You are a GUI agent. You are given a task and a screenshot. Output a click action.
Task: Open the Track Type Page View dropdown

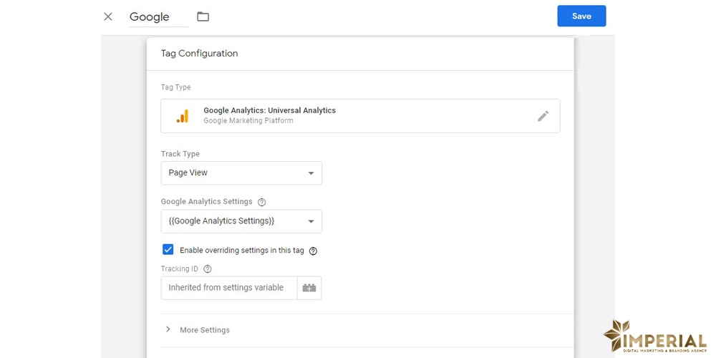click(241, 173)
